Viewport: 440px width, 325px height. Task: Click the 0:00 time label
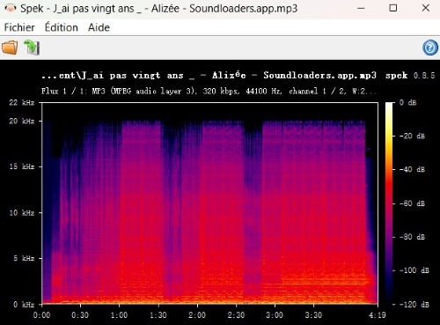point(41,315)
